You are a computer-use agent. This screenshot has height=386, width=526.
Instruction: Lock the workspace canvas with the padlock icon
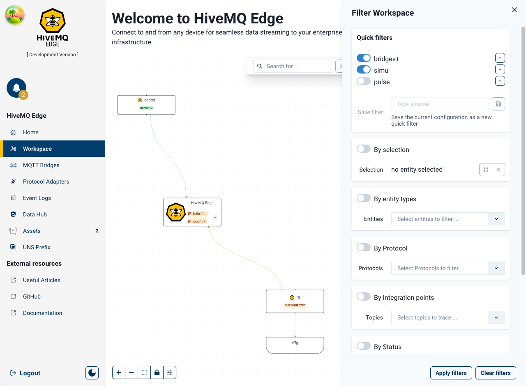point(157,372)
